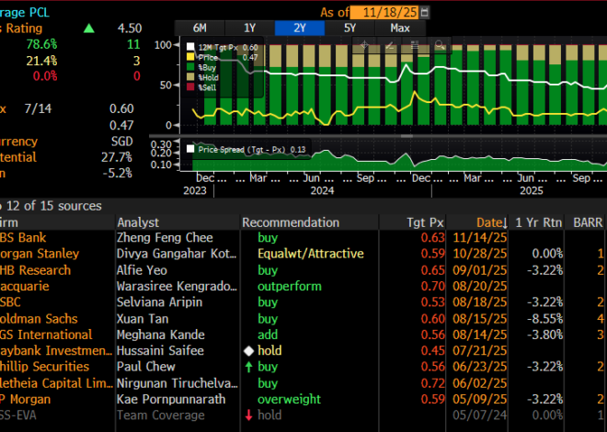Click the overweight recommendation for JP Morgan
This screenshot has height=432, width=607.
click(289, 399)
